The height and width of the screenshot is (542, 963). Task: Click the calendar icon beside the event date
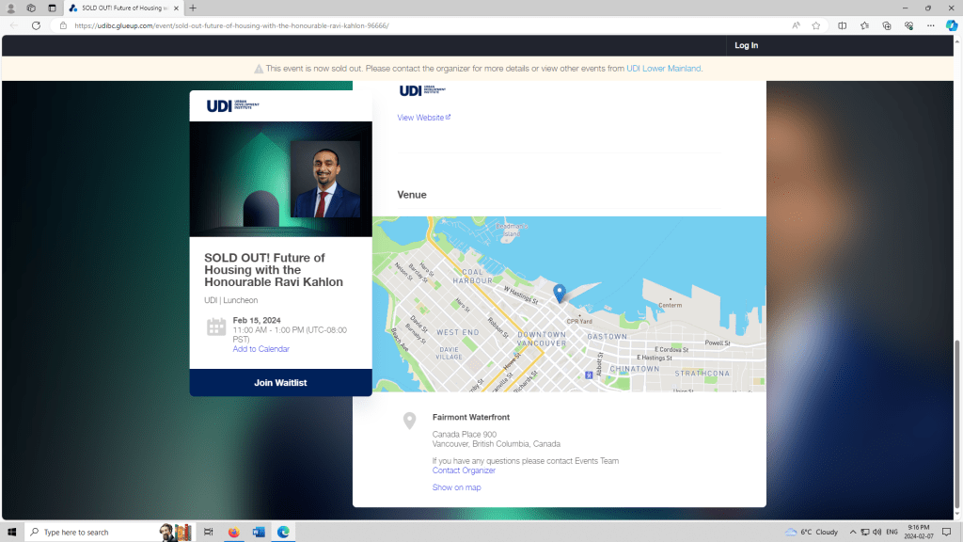coord(216,327)
